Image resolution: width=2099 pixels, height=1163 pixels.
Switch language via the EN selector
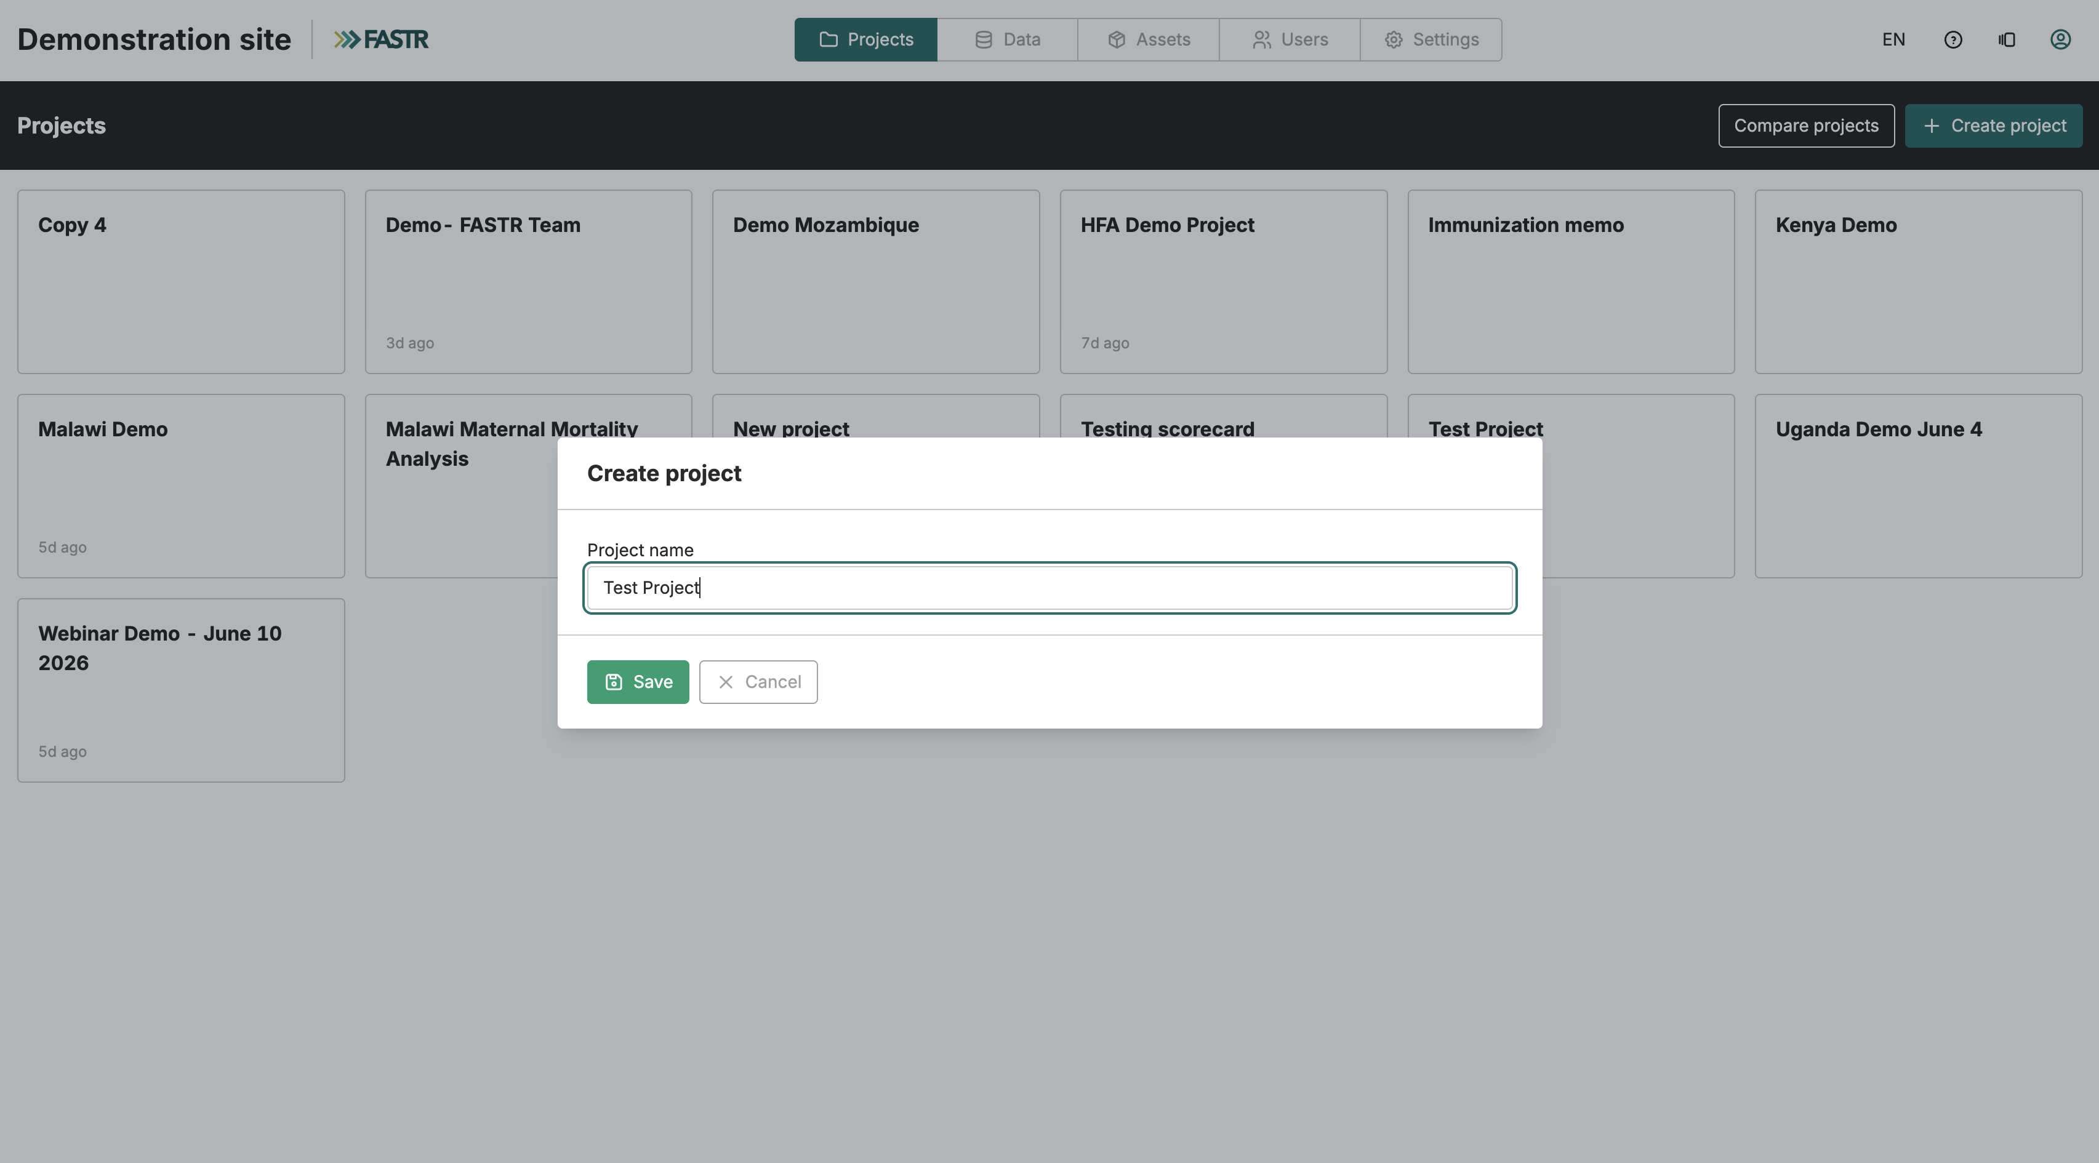click(1893, 39)
